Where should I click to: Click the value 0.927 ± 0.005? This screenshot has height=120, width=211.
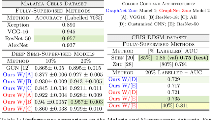coord(86,75)
